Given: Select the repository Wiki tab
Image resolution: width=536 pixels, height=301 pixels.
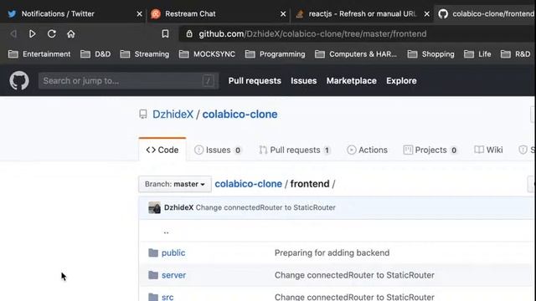Looking at the screenshot, I should (488, 150).
